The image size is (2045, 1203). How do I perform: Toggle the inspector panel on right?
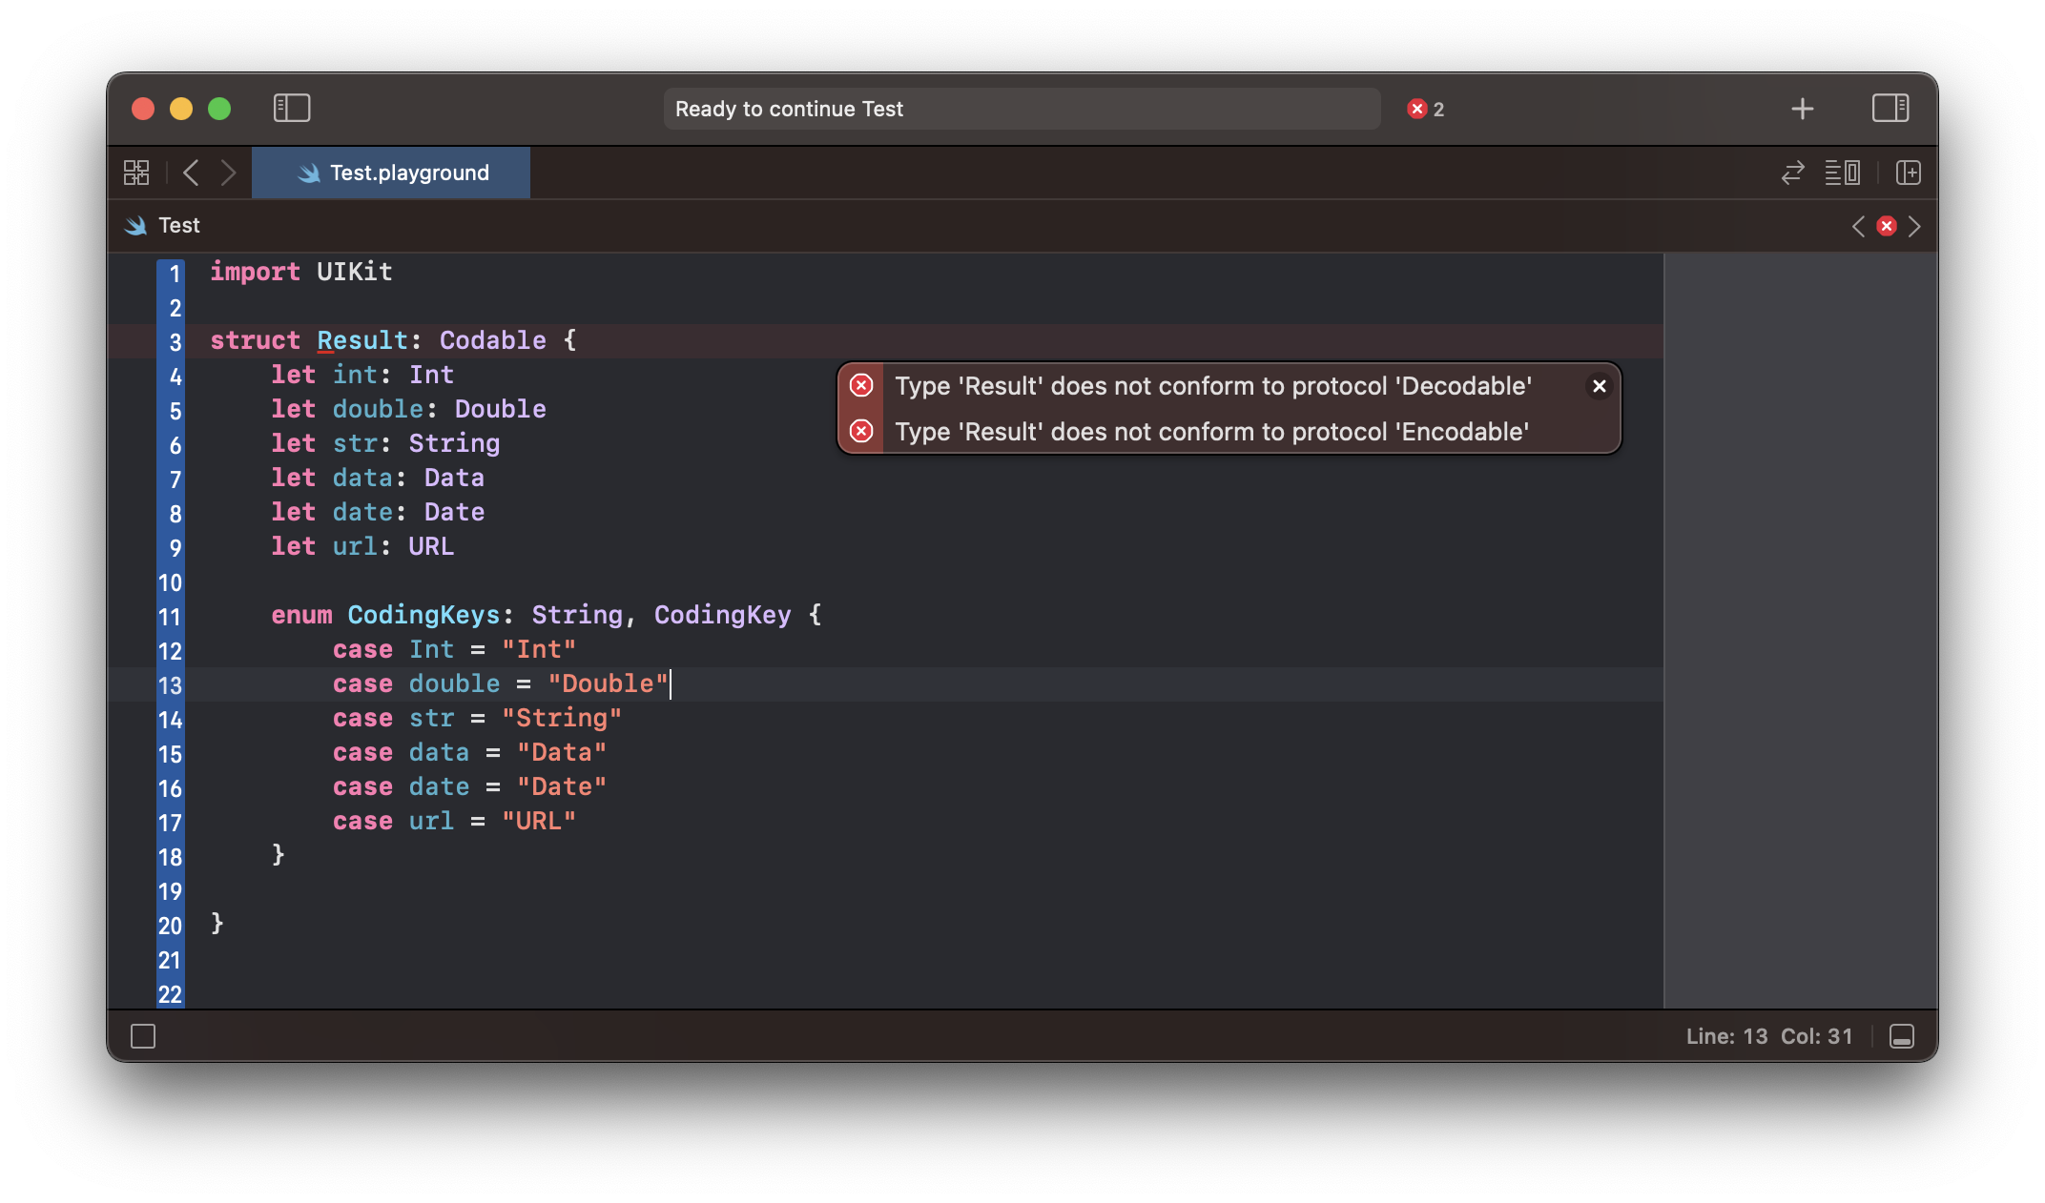click(x=1890, y=108)
